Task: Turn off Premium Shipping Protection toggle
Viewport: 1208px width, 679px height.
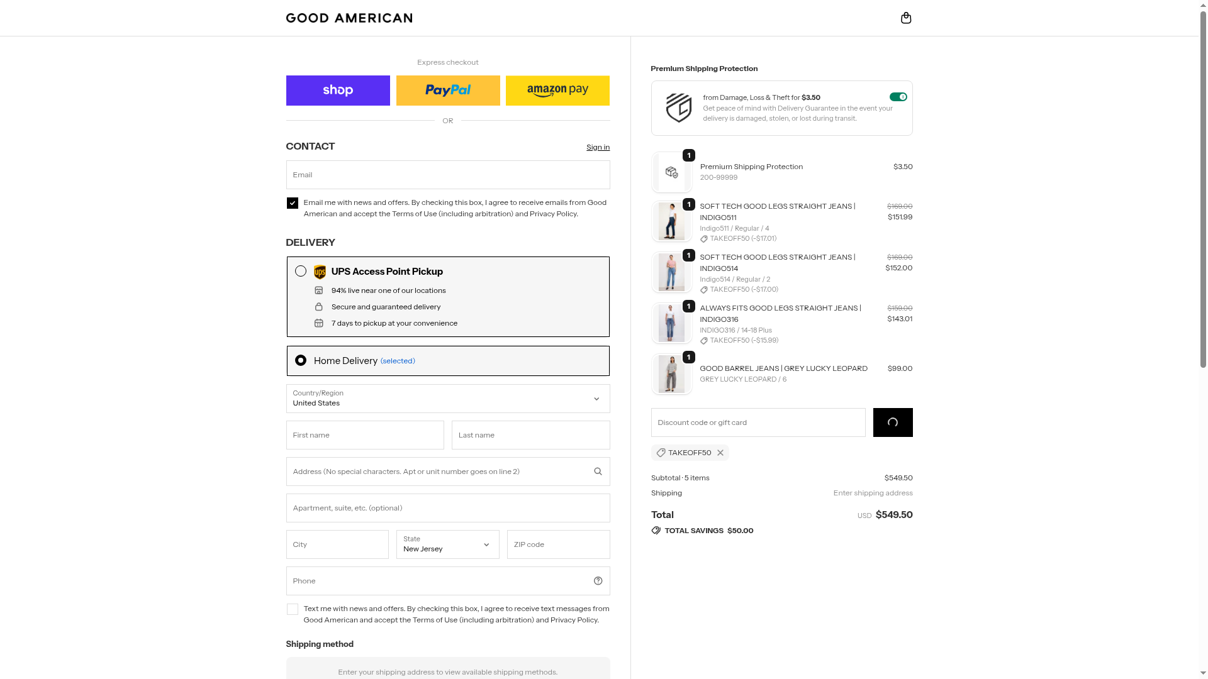Action: coord(898,97)
